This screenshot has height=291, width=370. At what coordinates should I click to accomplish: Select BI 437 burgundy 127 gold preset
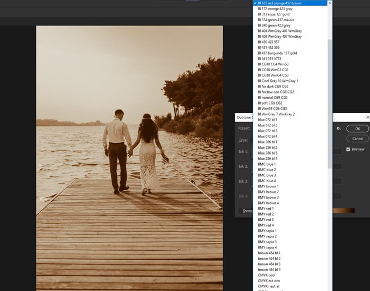pos(277,53)
